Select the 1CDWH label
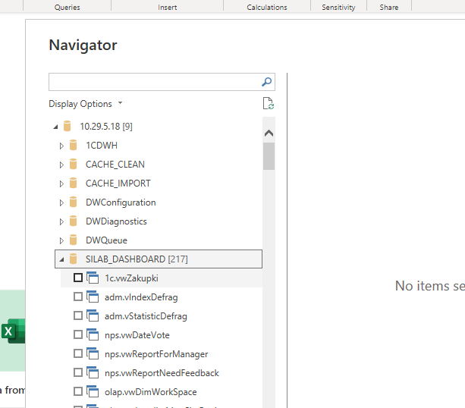This screenshot has width=465, height=408. coord(102,146)
